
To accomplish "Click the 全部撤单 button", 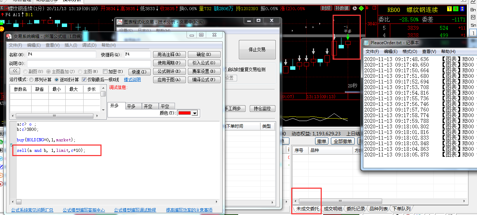I will (x=342, y=141).
